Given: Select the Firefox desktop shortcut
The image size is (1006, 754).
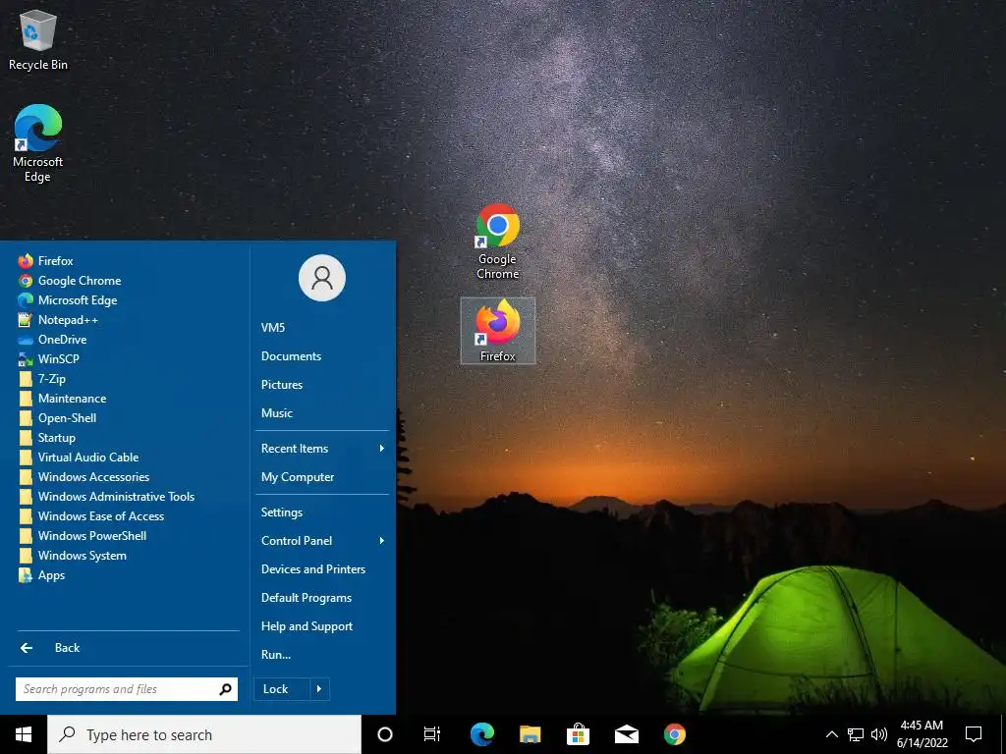Looking at the screenshot, I should pyautogui.click(x=498, y=331).
